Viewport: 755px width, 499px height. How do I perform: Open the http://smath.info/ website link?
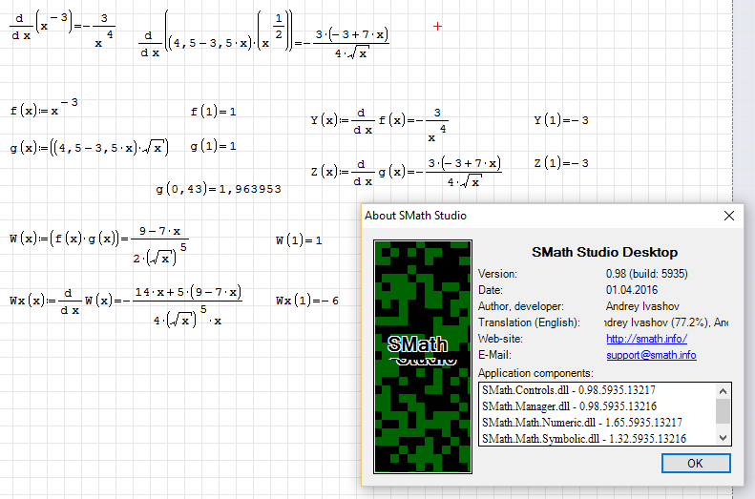(646, 339)
